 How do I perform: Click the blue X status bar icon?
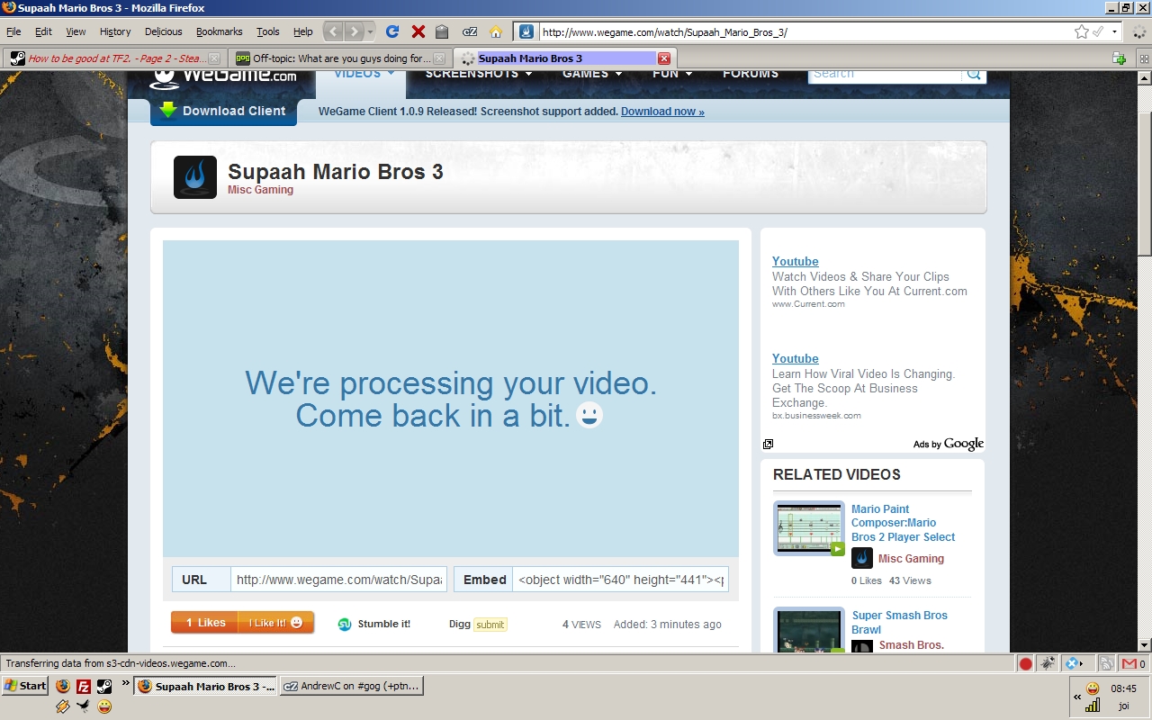[1072, 664]
